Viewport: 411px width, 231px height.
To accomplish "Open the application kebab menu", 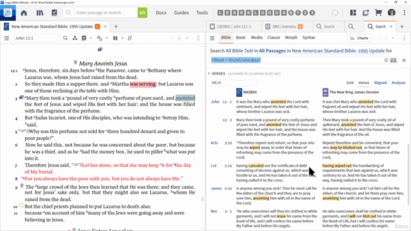I will [405, 13].
